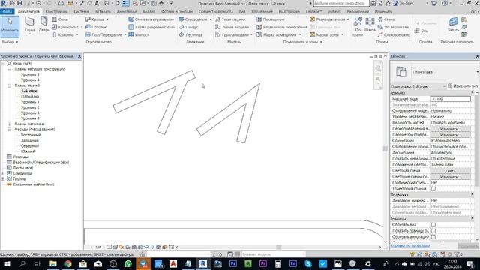Select the Roof (Крыша) tool

(96, 19)
